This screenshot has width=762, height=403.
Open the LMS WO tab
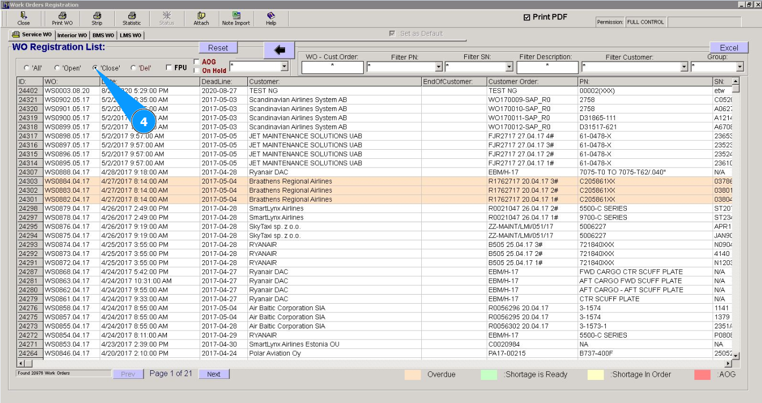point(130,35)
